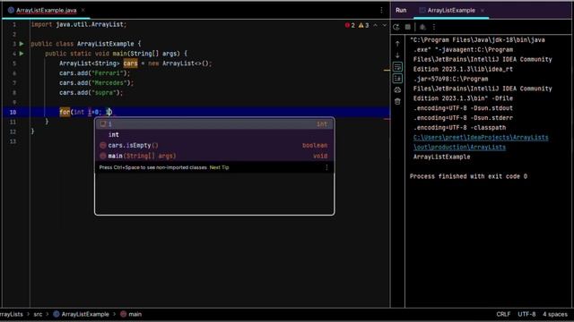
Task: Click the highlighted 'for' keyword
Action: tap(65, 112)
